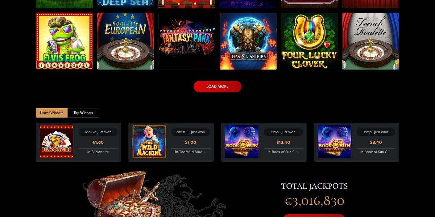Switch to the Top Winners tab
This screenshot has height=217, width=435.
coord(83,113)
